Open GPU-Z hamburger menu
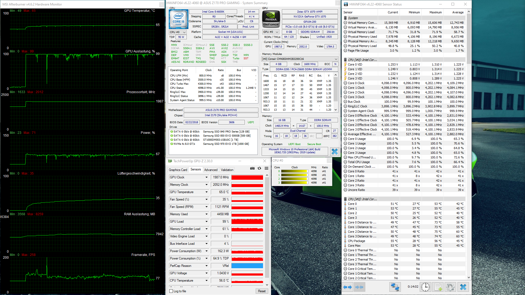The width and height of the screenshot is (525, 295). click(x=266, y=169)
